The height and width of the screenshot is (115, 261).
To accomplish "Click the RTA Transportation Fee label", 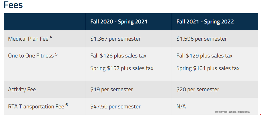I will 36,107.
